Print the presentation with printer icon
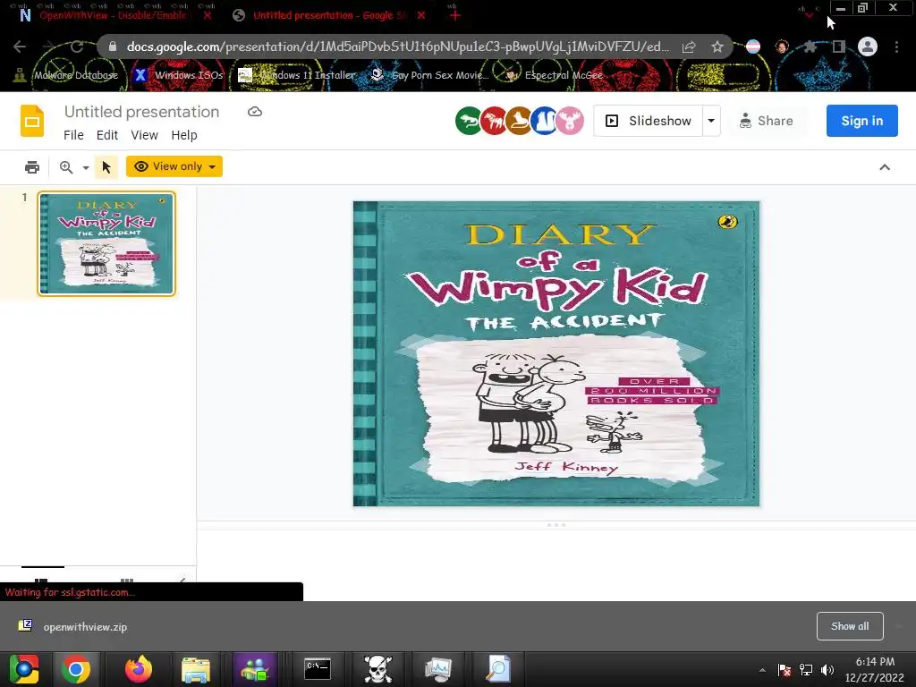This screenshot has width=916, height=687. point(32,167)
